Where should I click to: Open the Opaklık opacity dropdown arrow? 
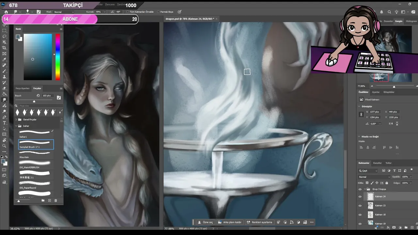410,177
